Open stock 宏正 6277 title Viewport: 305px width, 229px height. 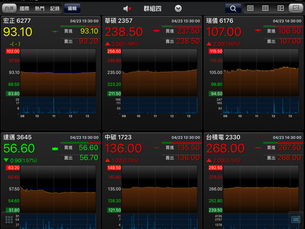click(17, 20)
